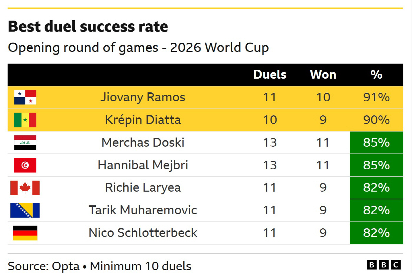Click Hannibal Mejbri's green 85% cell
Viewport: 412px width, 273px height.
376,165
